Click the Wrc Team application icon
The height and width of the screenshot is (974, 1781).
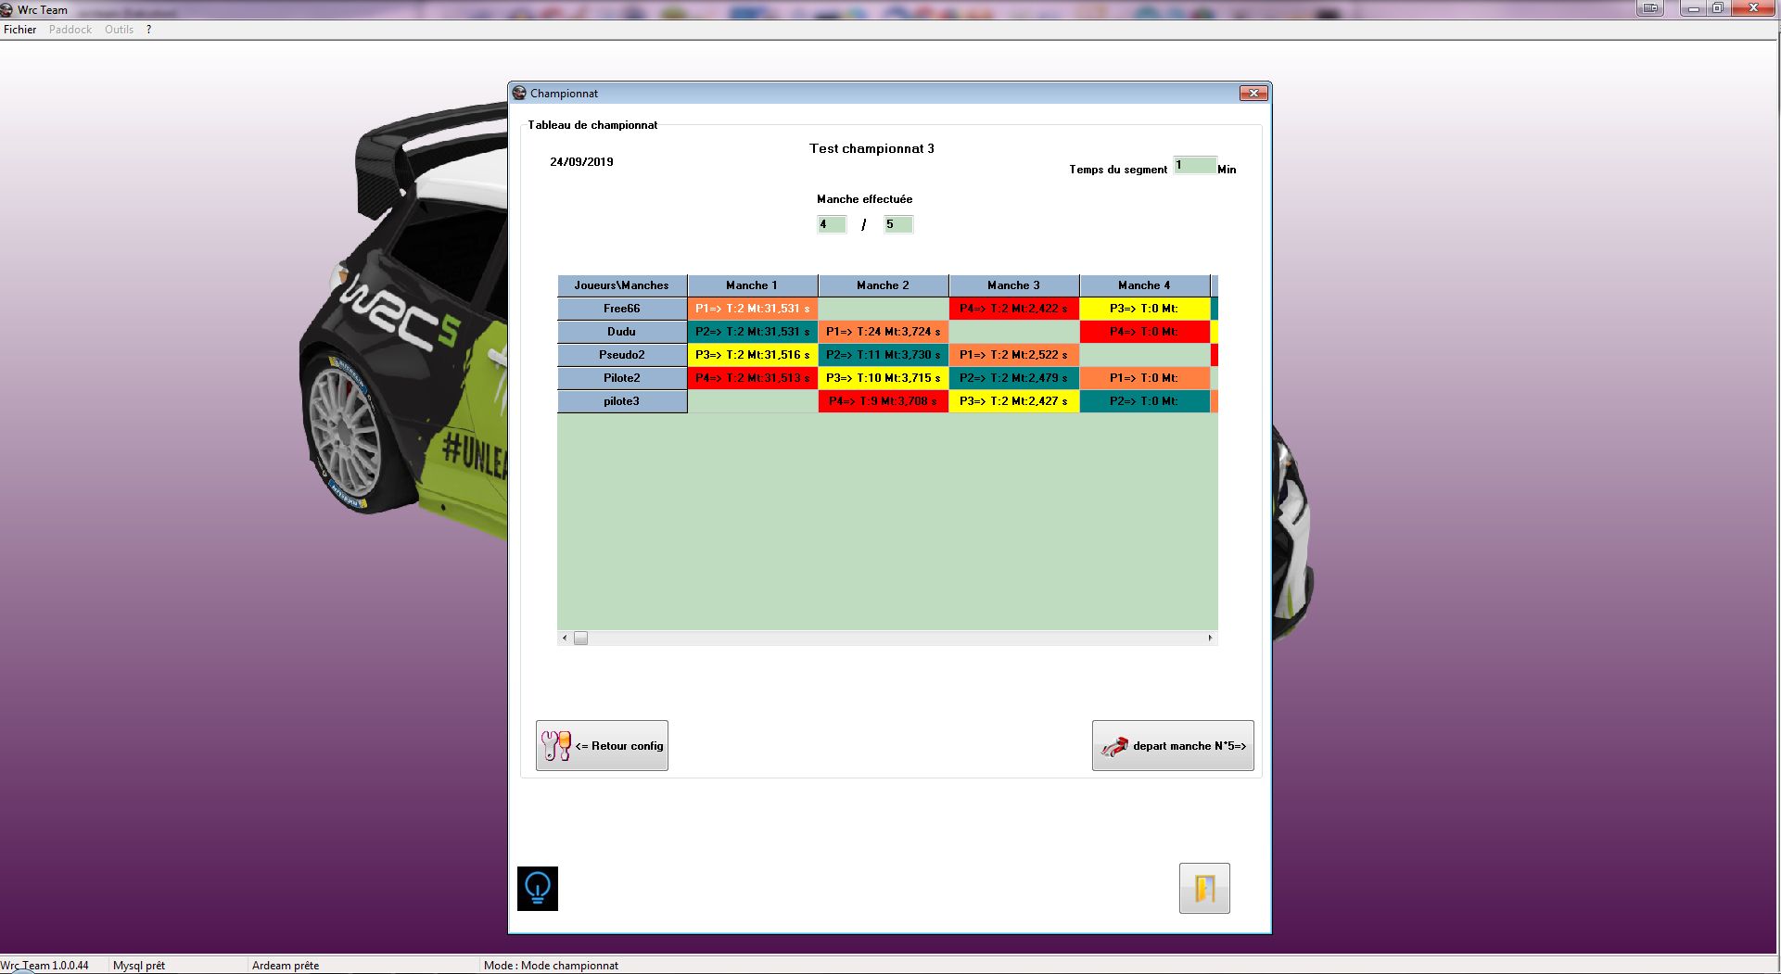coord(7,10)
